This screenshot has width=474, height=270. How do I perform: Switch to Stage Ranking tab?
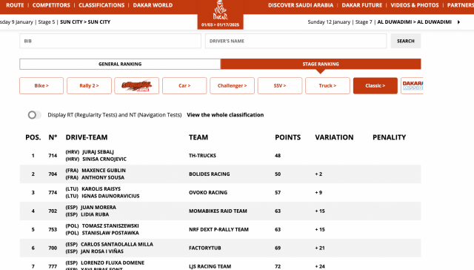click(321, 65)
